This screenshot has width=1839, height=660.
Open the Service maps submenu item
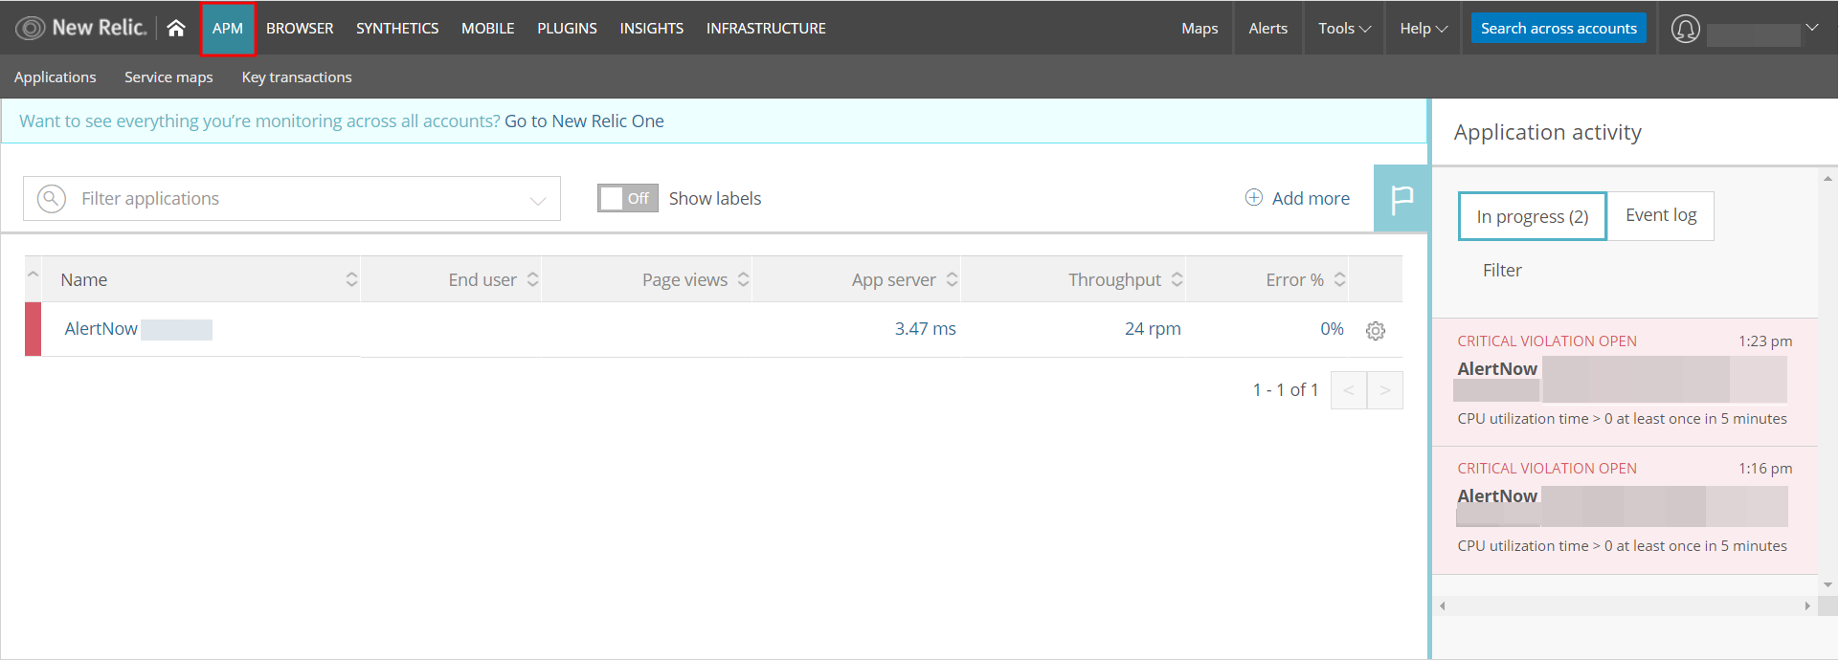tap(168, 77)
